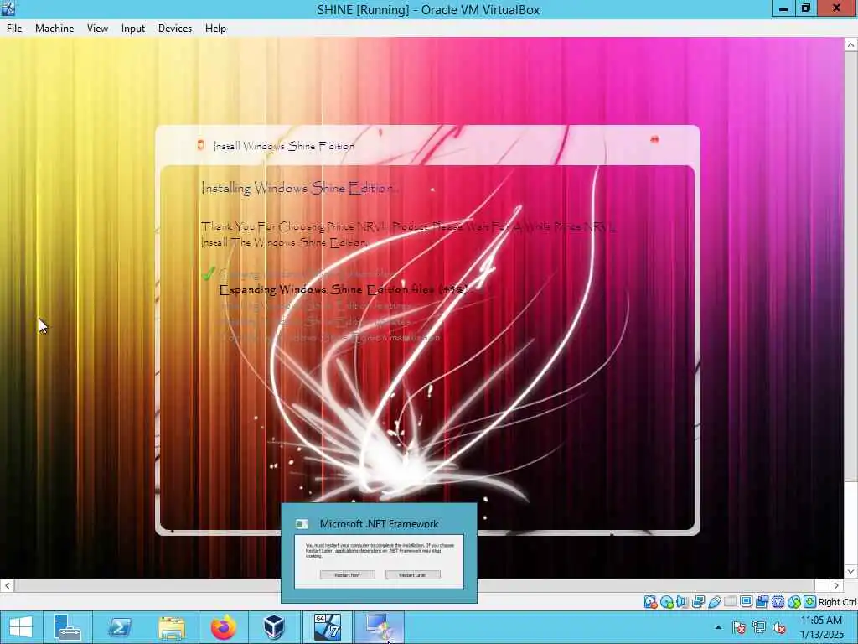This screenshot has width=858, height=644.
Task: Click the horizontal scrollbar left arrow
Action: point(7,585)
